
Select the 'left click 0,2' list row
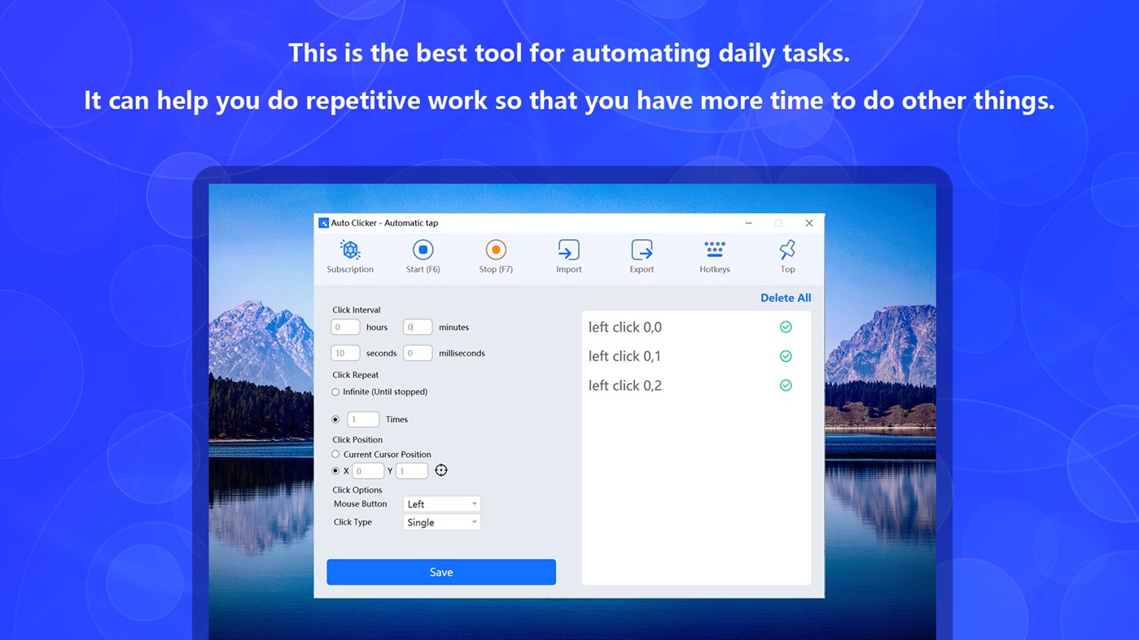696,385
